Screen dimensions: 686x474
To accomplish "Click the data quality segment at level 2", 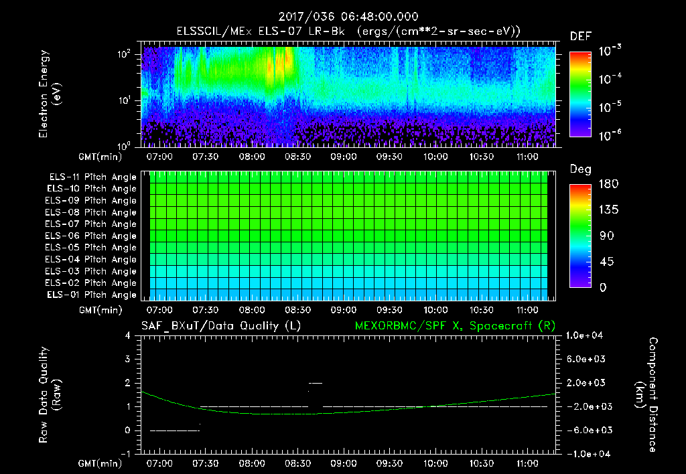I will pos(316,383).
